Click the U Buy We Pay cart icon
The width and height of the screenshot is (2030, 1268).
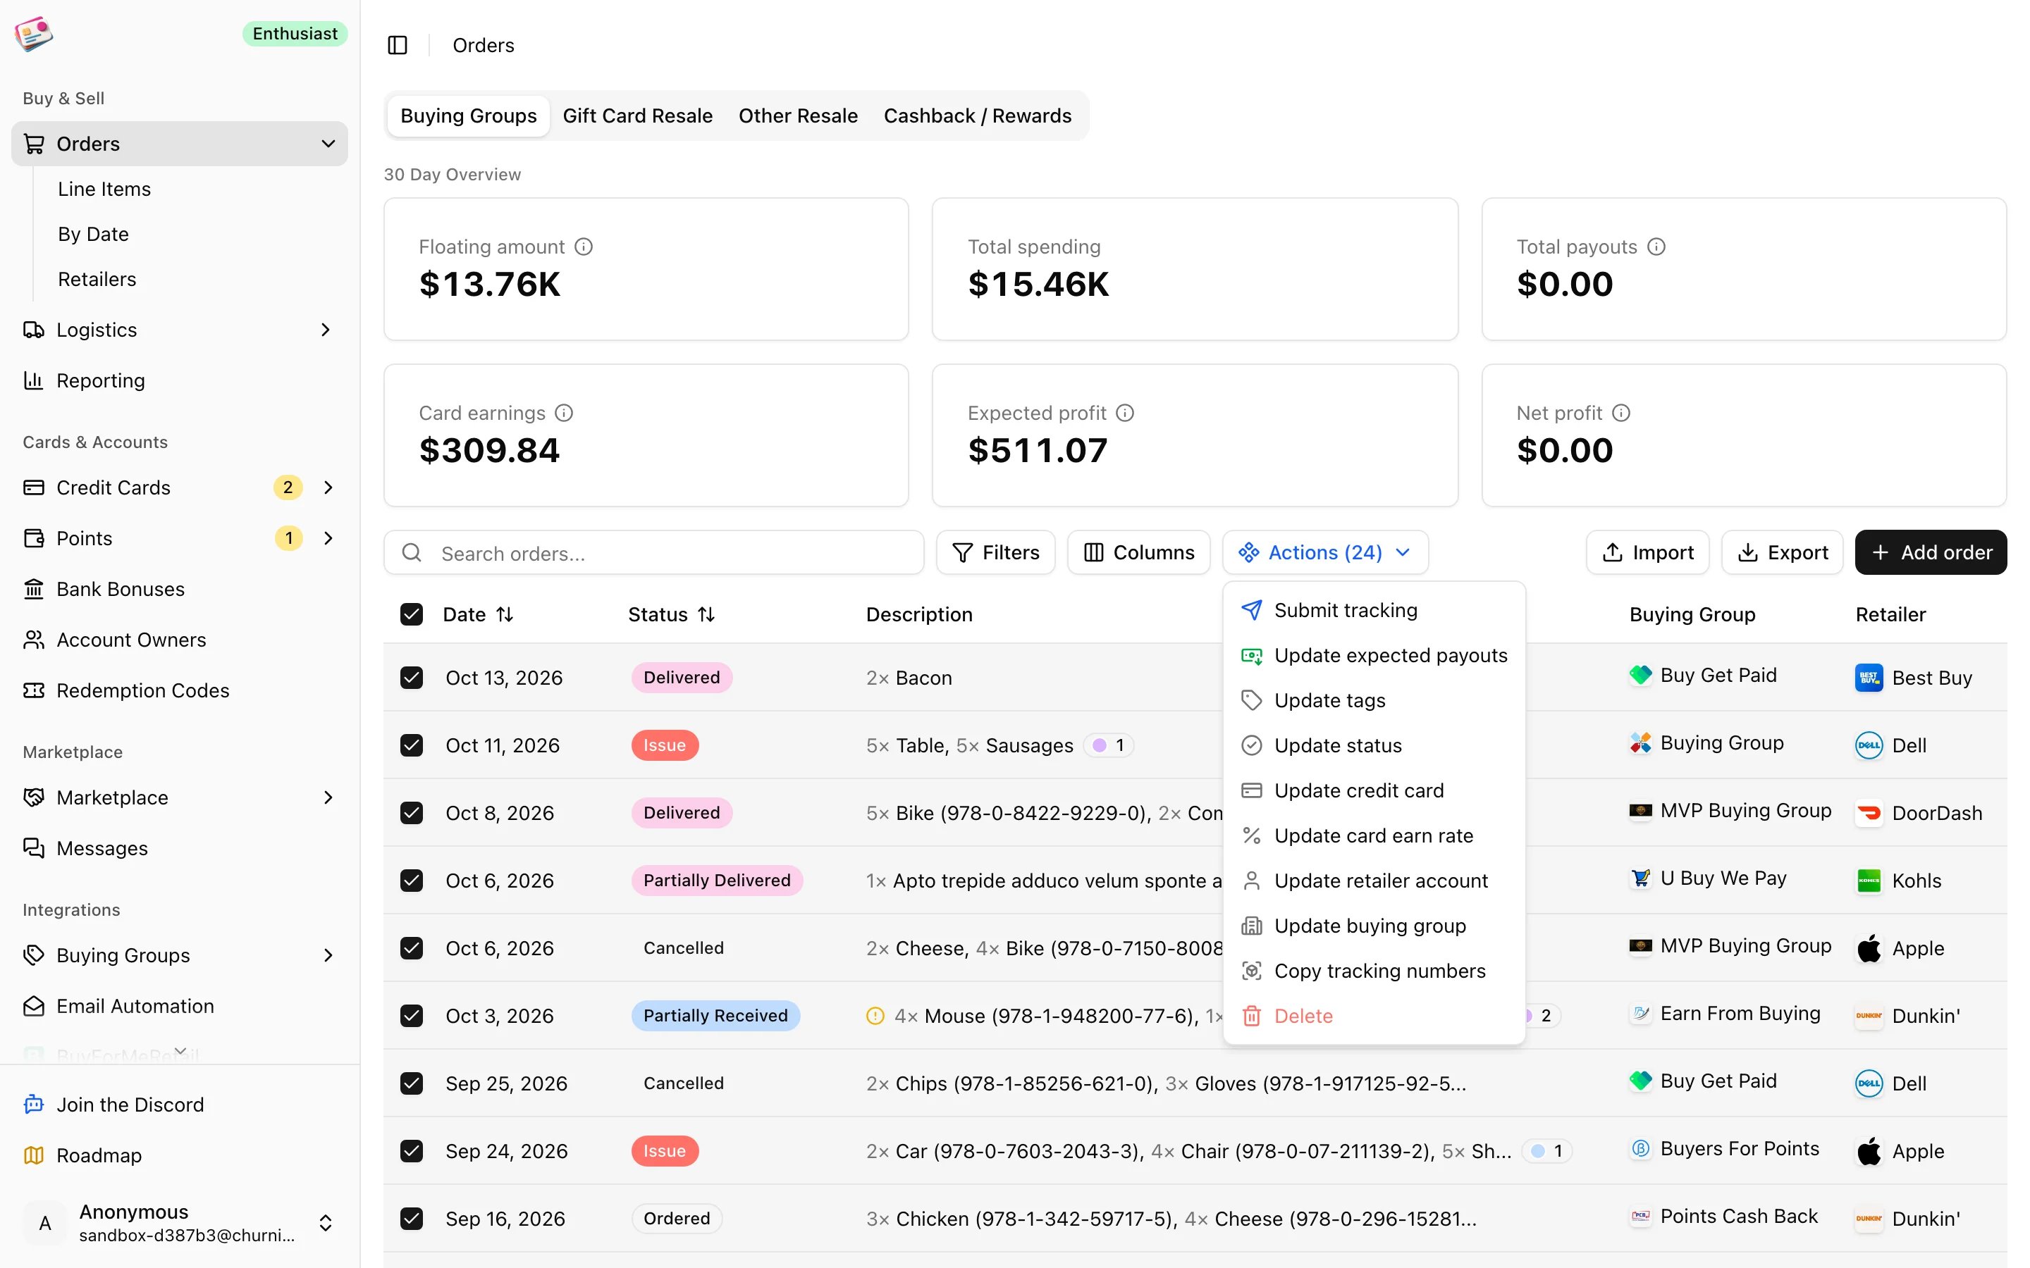click(1640, 878)
